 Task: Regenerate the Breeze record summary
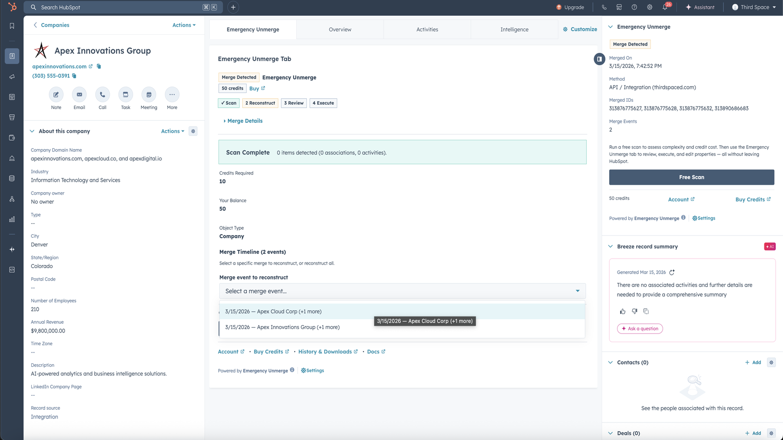coord(672,272)
